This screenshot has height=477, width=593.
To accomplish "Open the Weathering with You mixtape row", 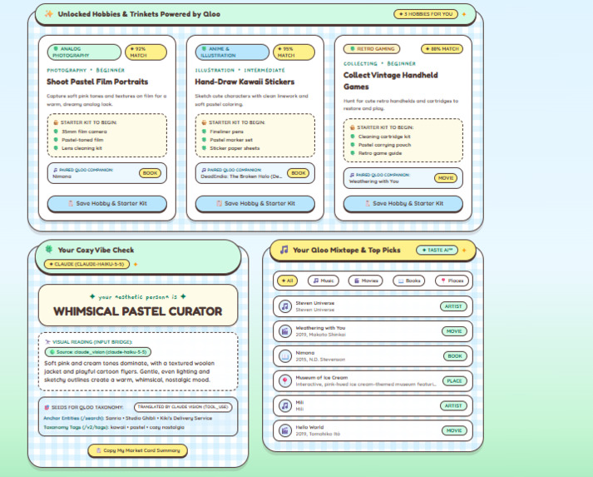I will [x=373, y=331].
